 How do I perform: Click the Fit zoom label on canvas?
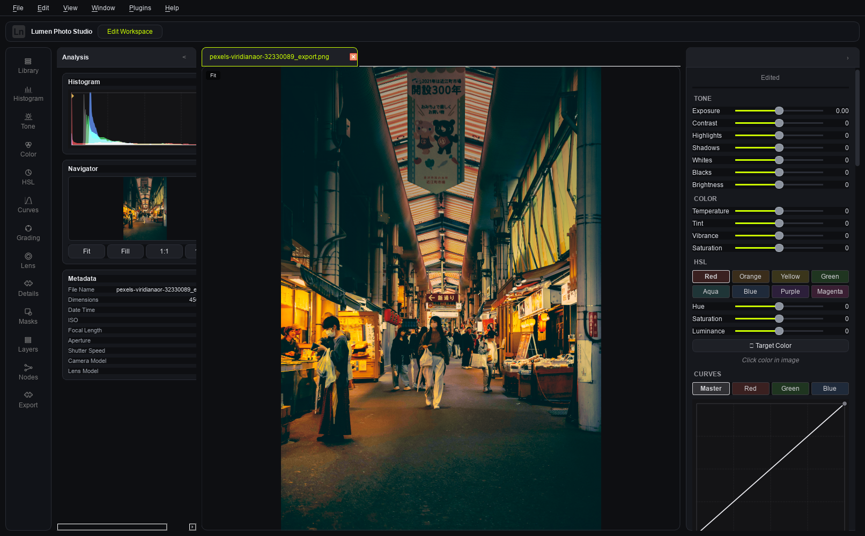pos(213,76)
